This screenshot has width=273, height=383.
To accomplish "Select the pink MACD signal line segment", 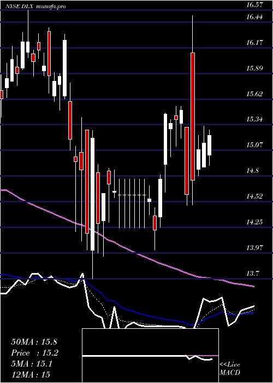I will click(203, 356).
